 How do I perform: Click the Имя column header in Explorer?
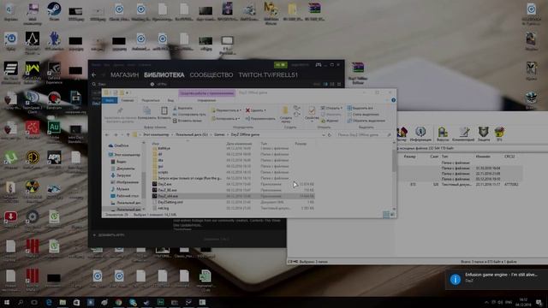(156, 144)
